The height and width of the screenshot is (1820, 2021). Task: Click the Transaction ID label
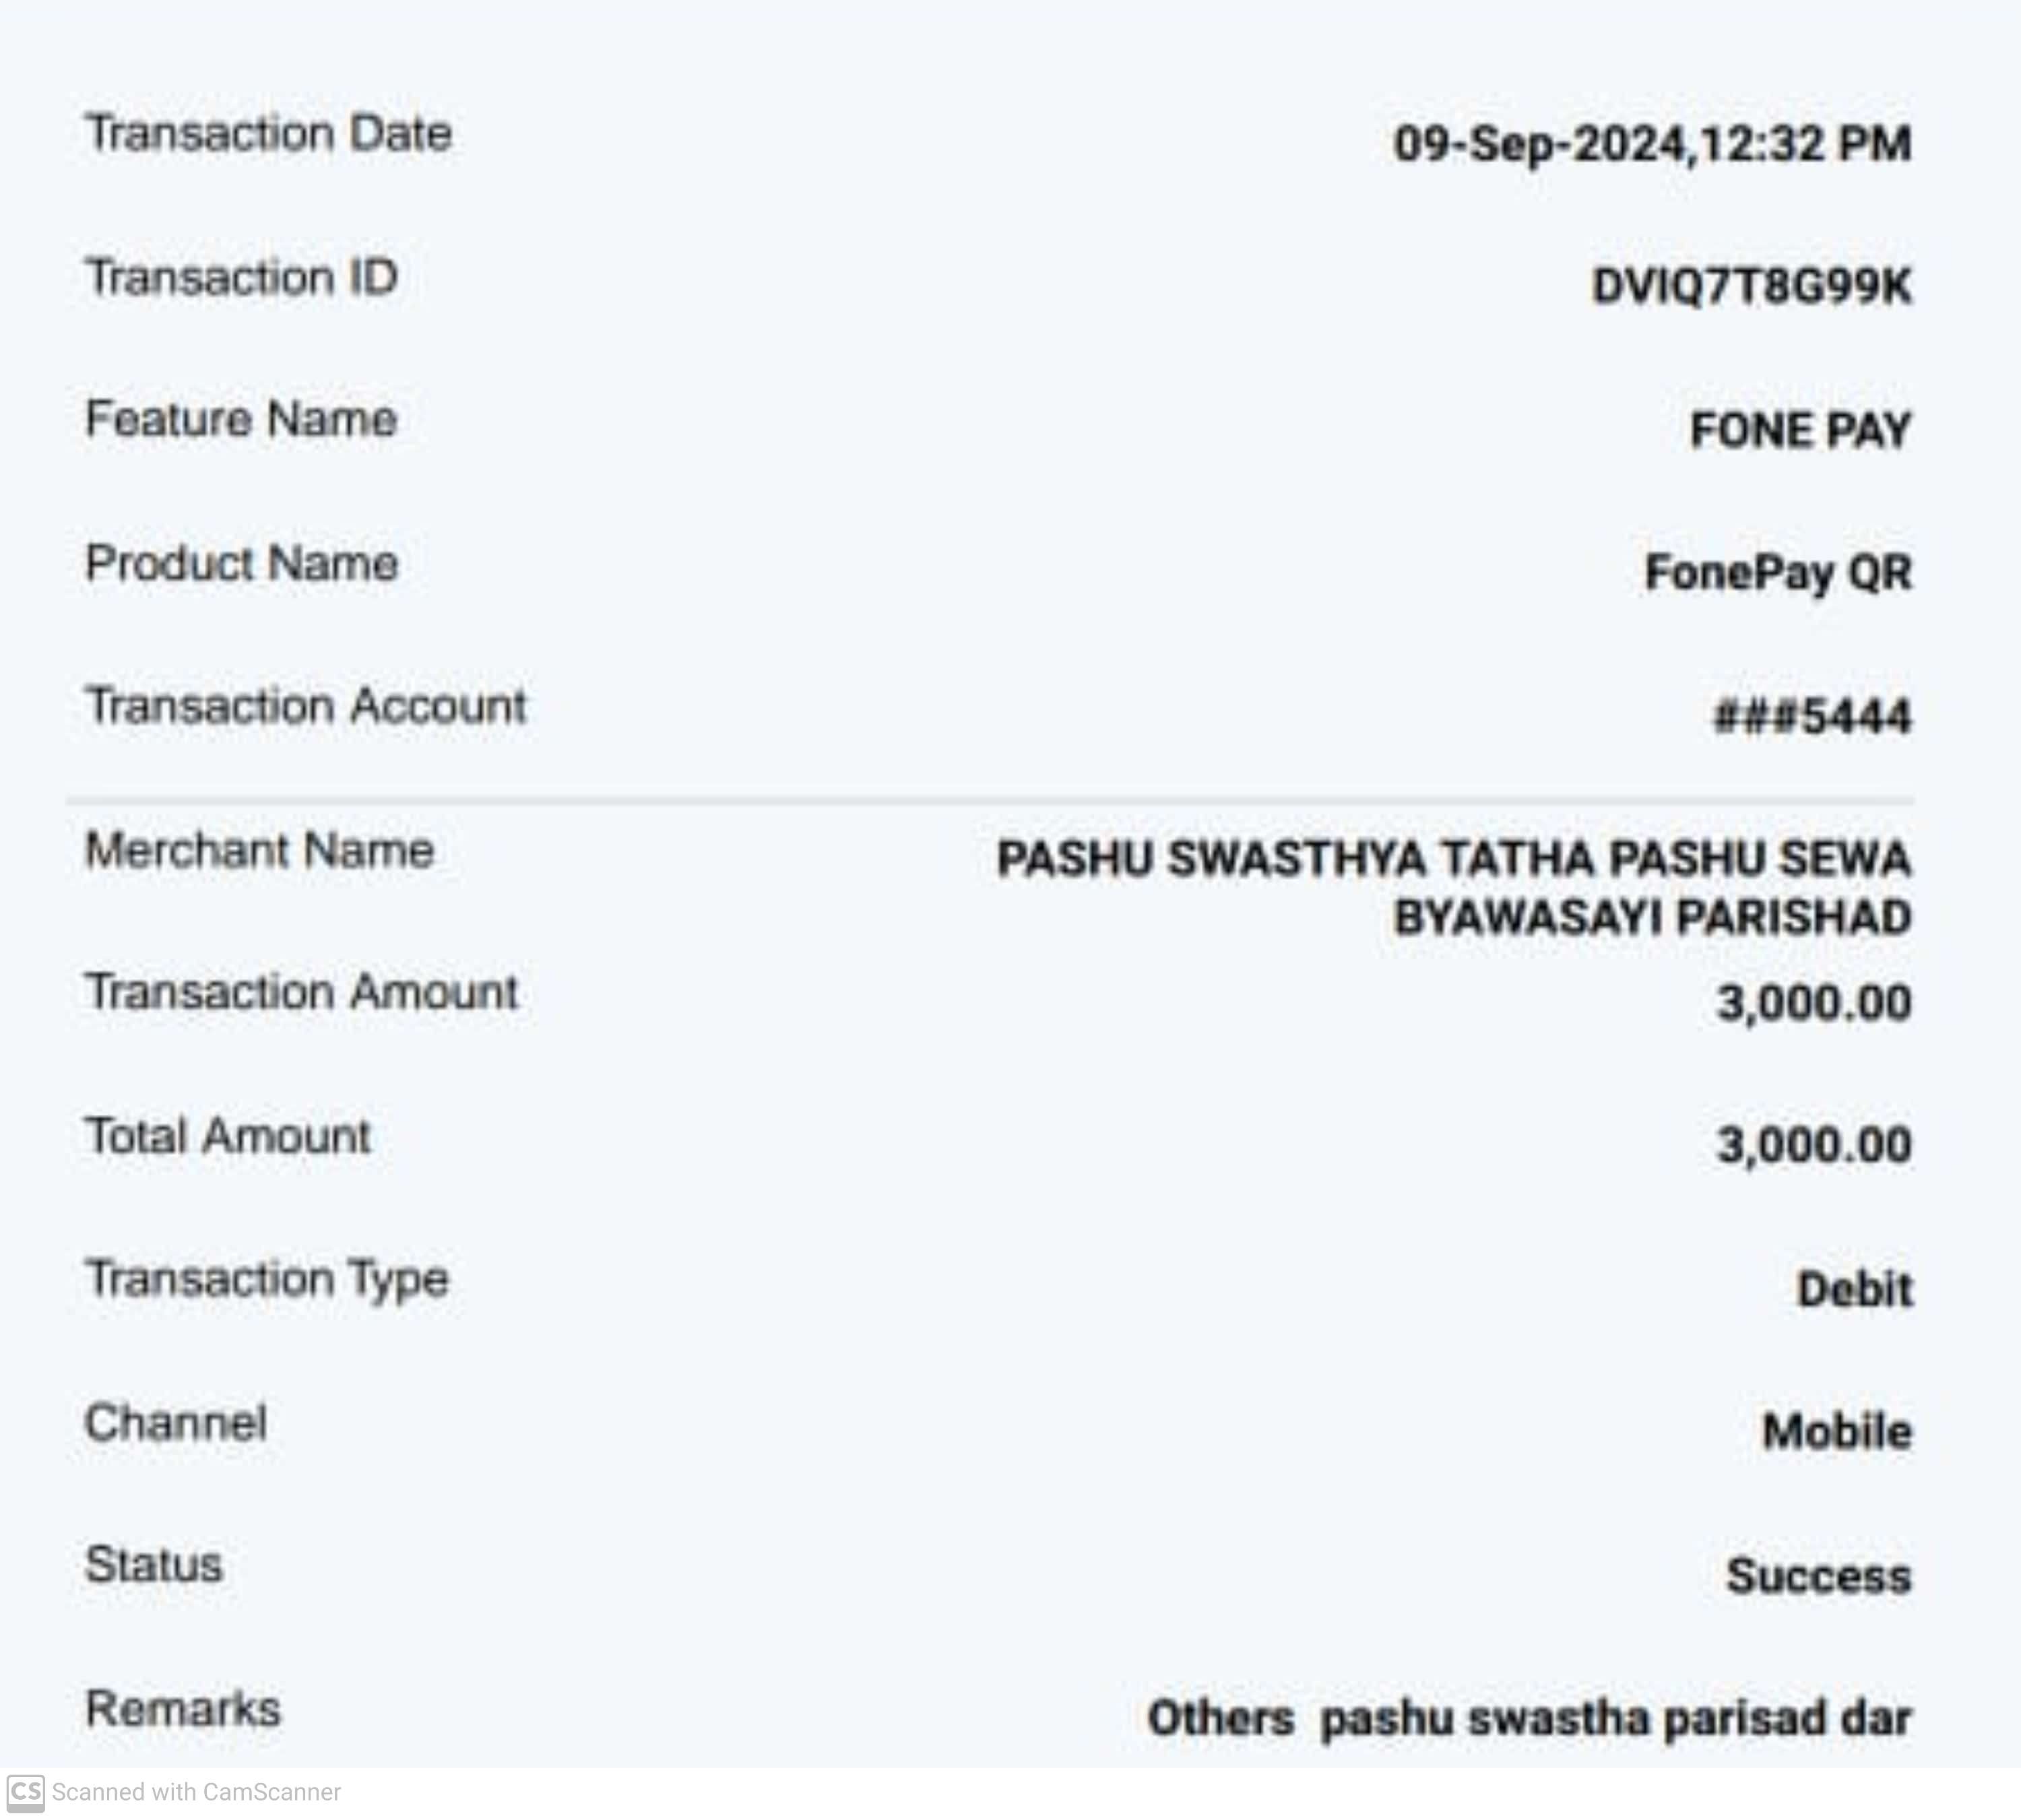[242, 277]
